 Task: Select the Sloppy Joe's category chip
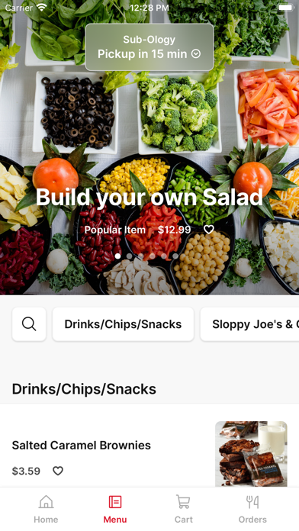(250, 324)
